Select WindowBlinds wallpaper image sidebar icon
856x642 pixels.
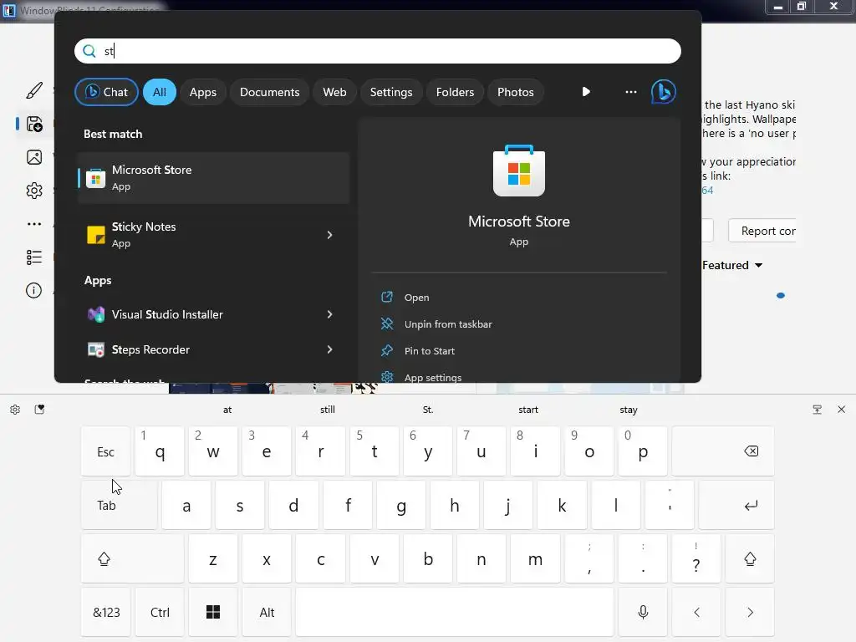(33, 157)
